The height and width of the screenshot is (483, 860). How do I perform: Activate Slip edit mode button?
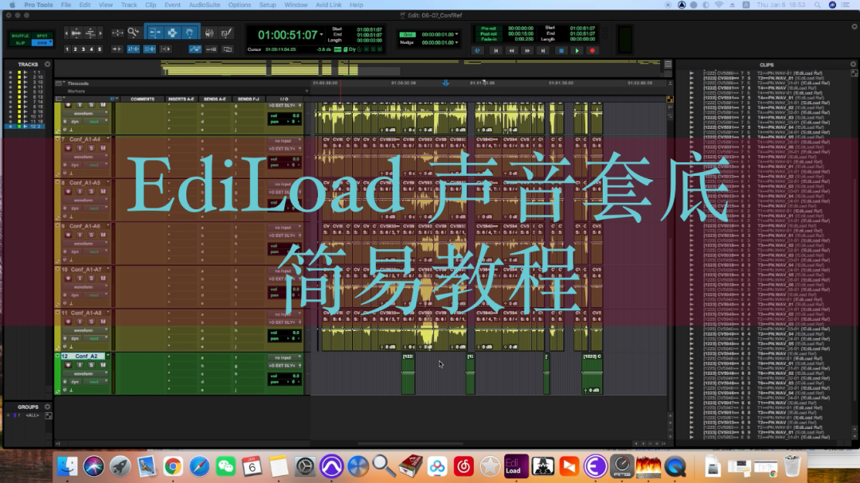pyautogui.click(x=21, y=43)
